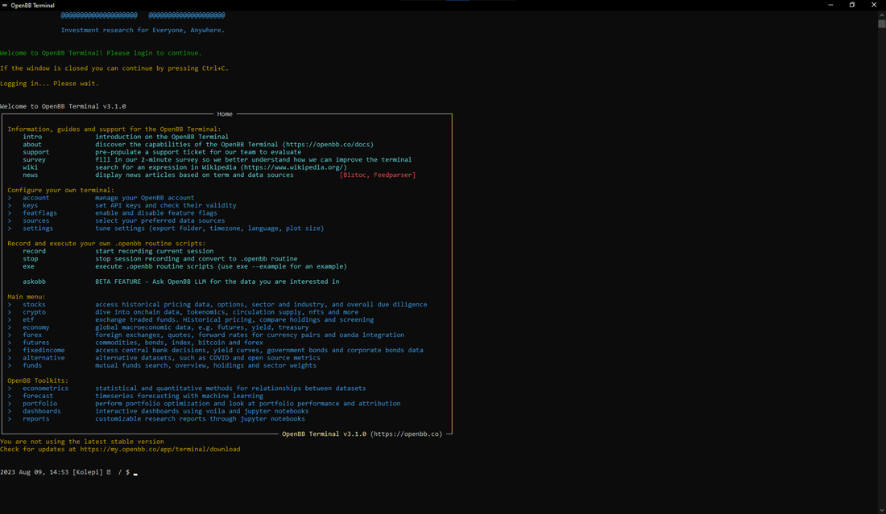The width and height of the screenshot is (886, 514).
Task: Click the 'Configure your own terminal:' heading
Action: coord(61,190)
